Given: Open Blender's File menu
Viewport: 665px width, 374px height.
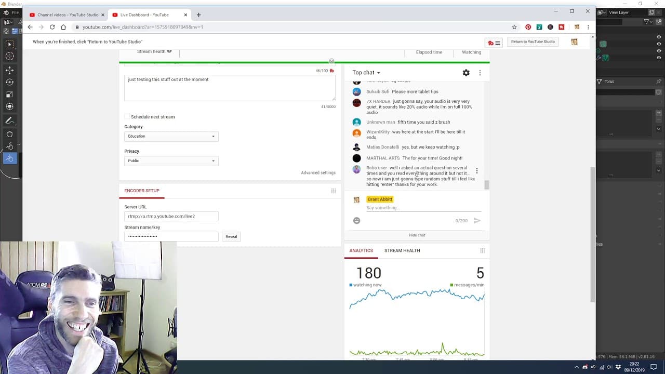Looking at the screenshot, I should pos(15,12).
